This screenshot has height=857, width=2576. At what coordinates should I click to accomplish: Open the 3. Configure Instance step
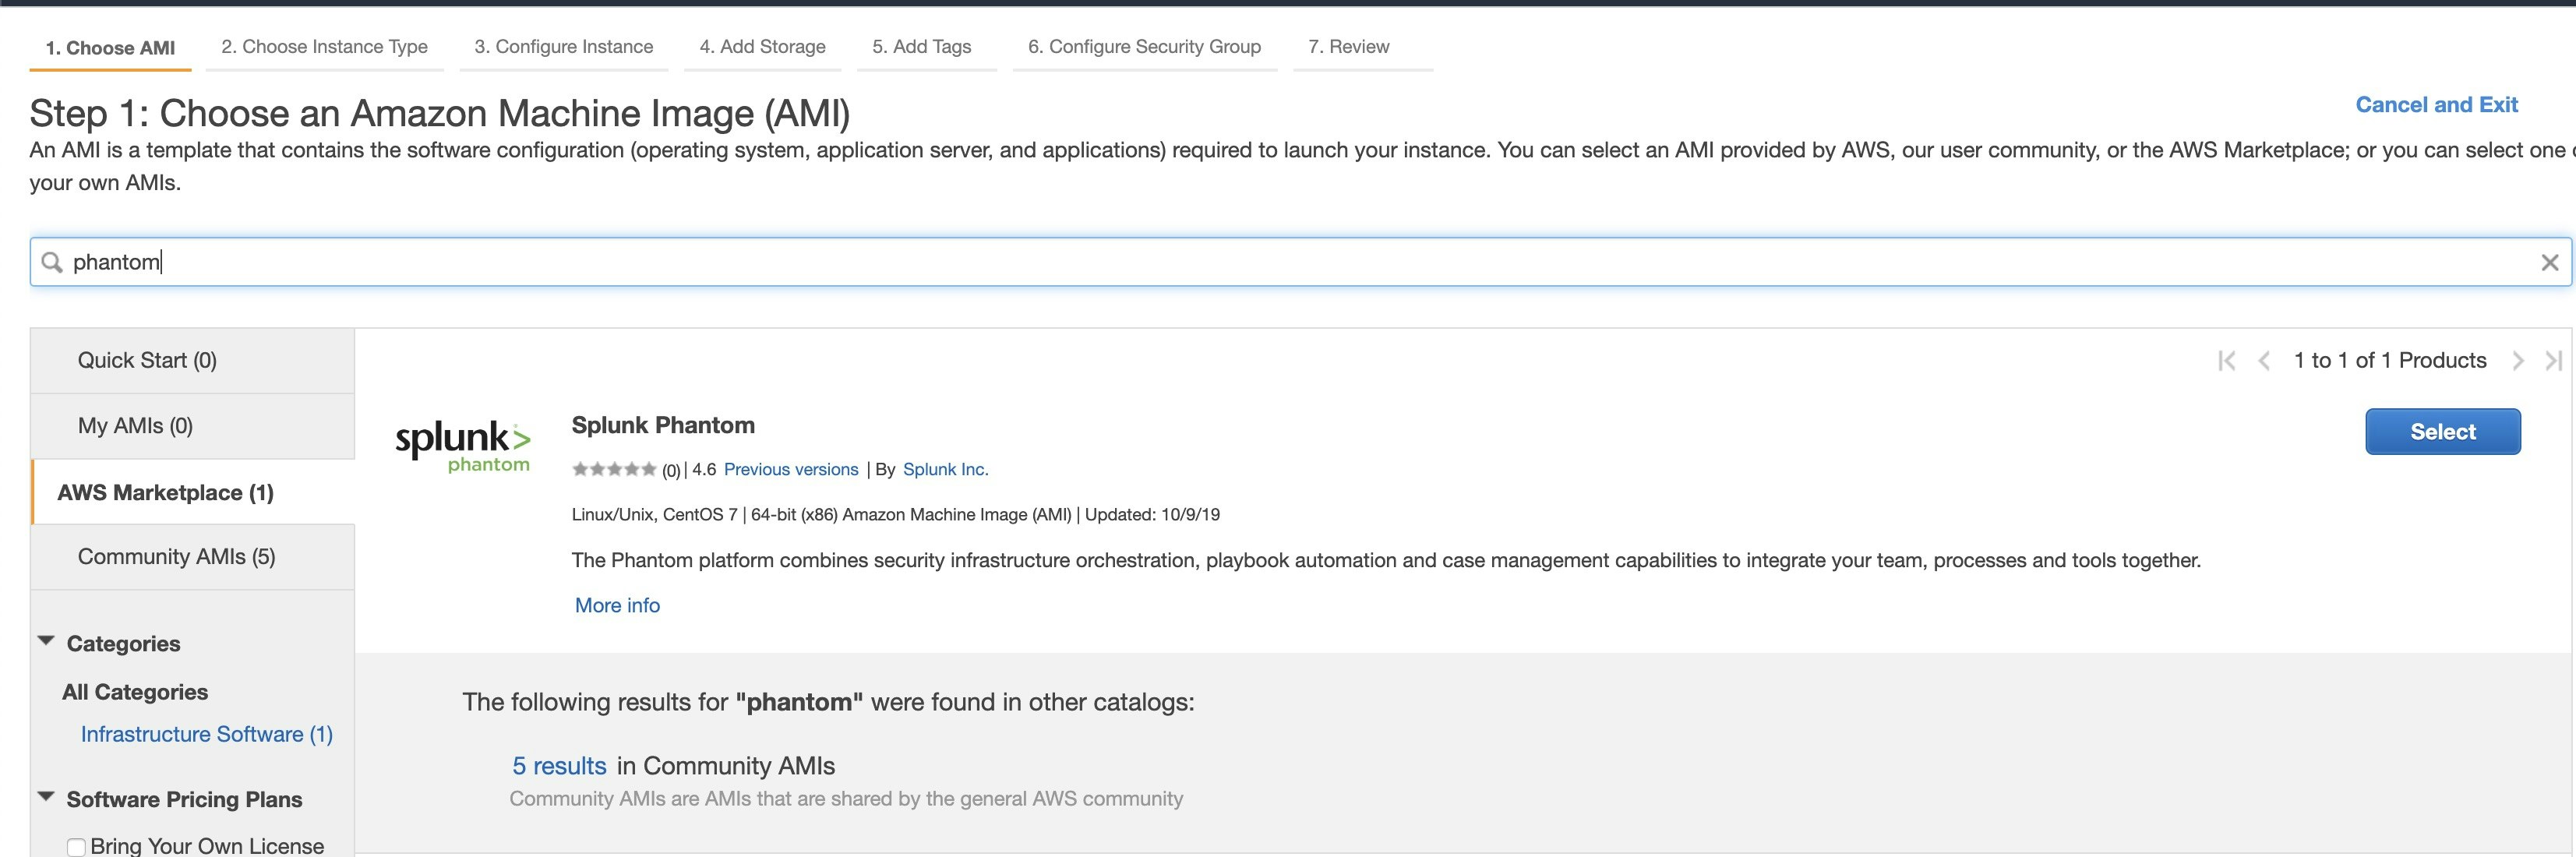[x=564, y=47]
